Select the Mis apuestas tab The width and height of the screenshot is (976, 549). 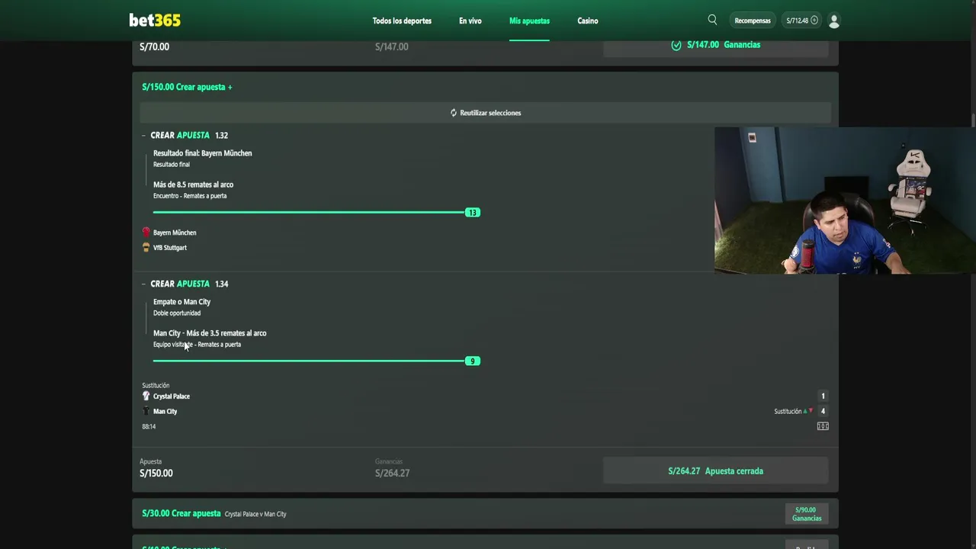tap(529, 21)
